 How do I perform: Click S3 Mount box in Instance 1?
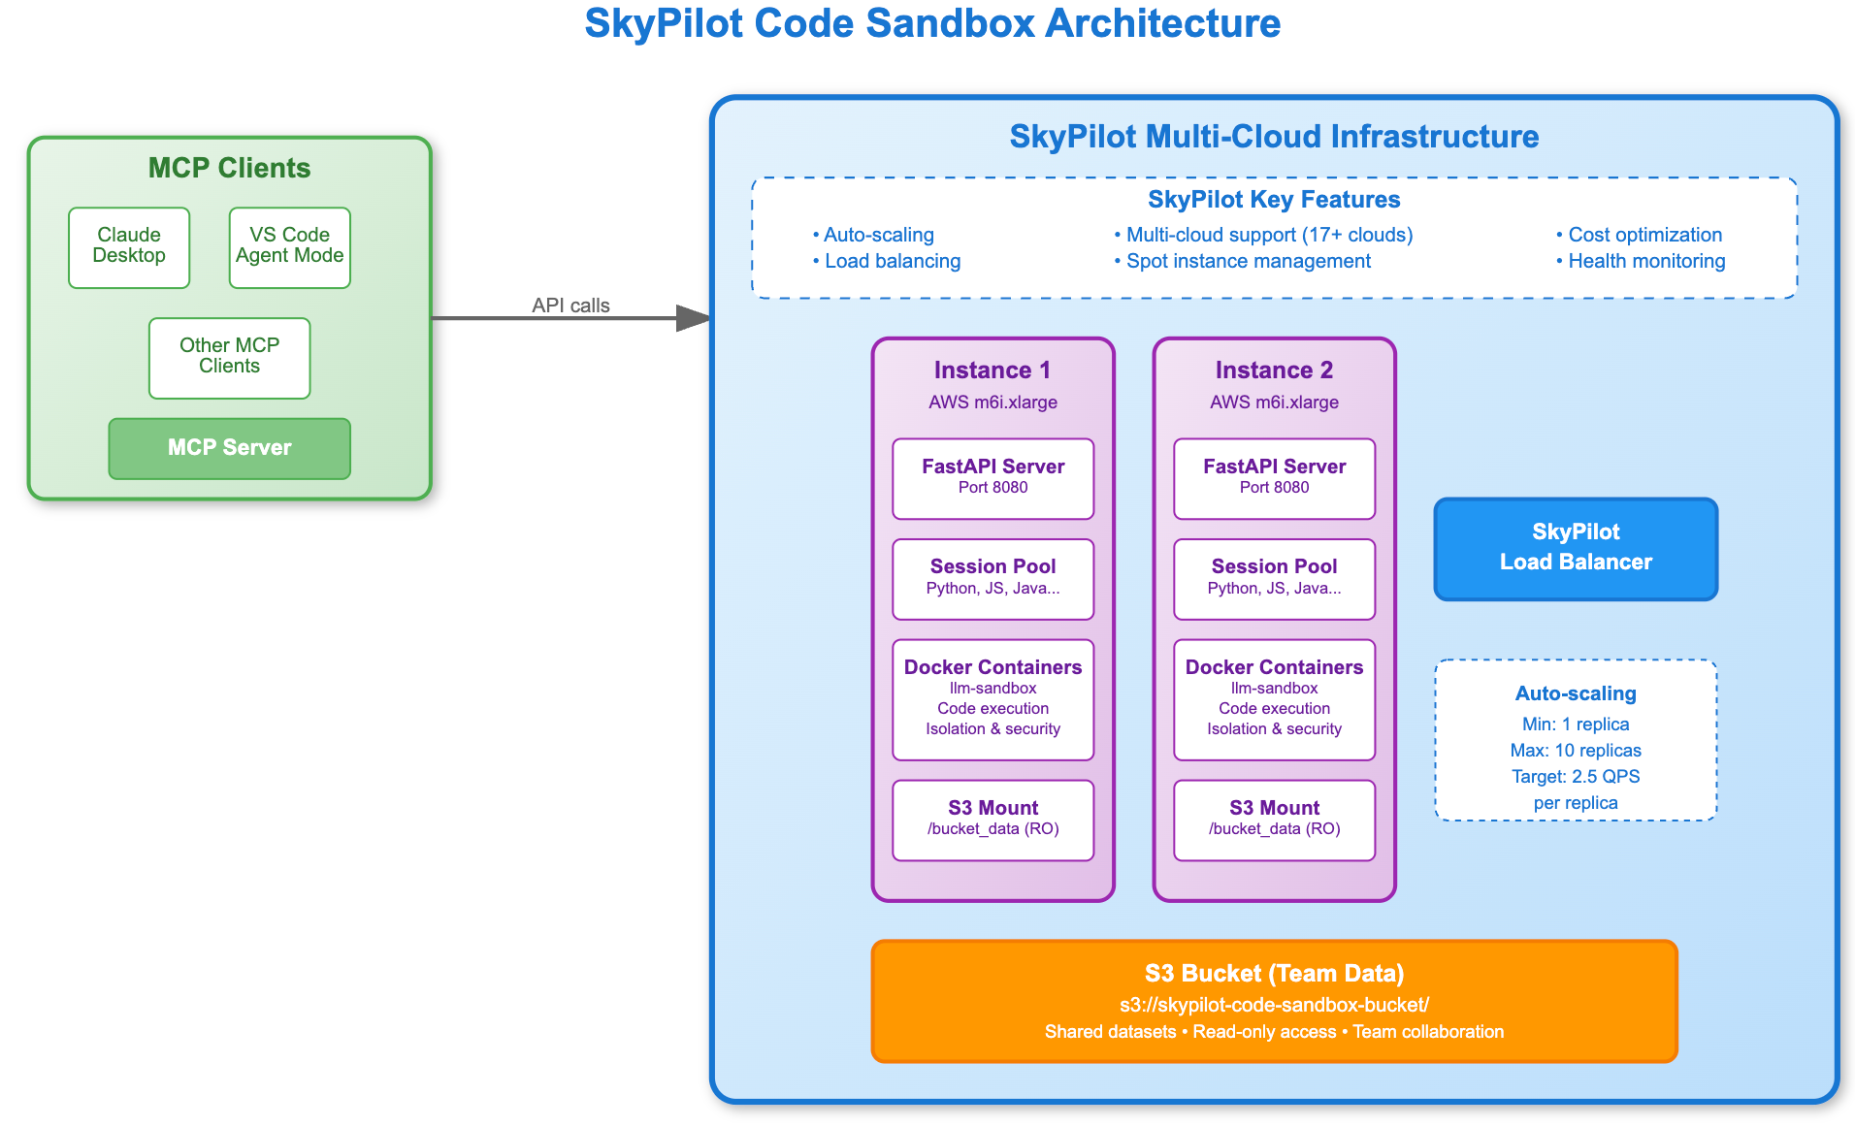[x=993, y=820]
